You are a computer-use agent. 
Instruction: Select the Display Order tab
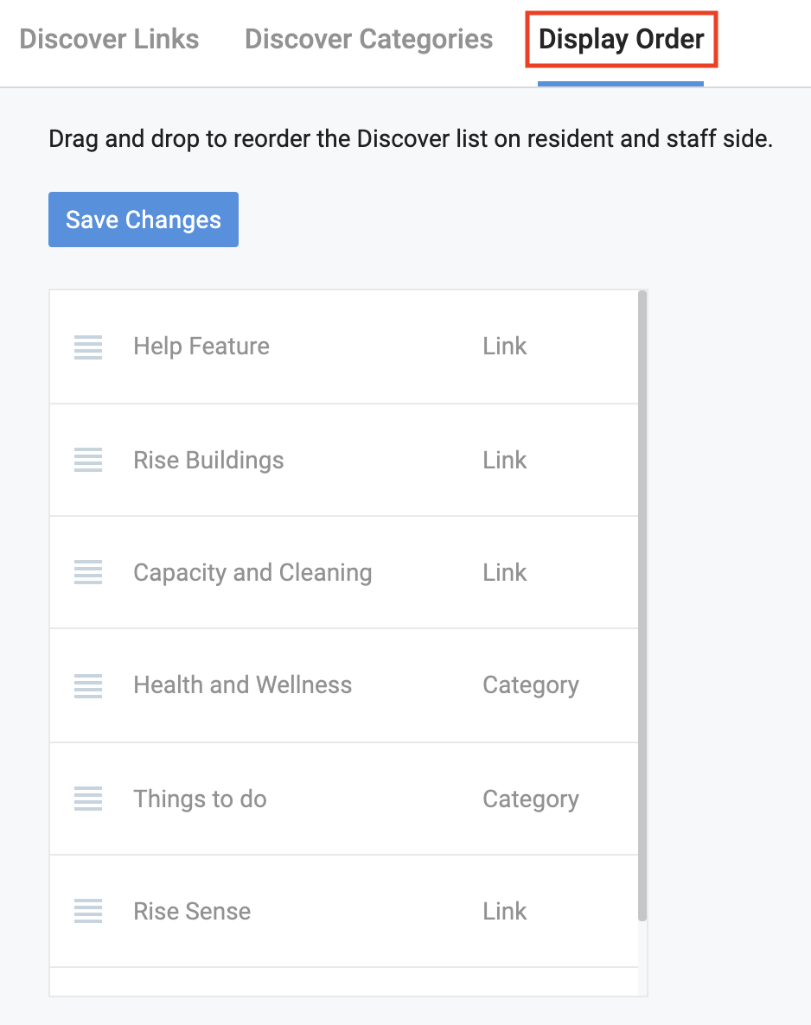pyautogui.click(x=621, y=39)
